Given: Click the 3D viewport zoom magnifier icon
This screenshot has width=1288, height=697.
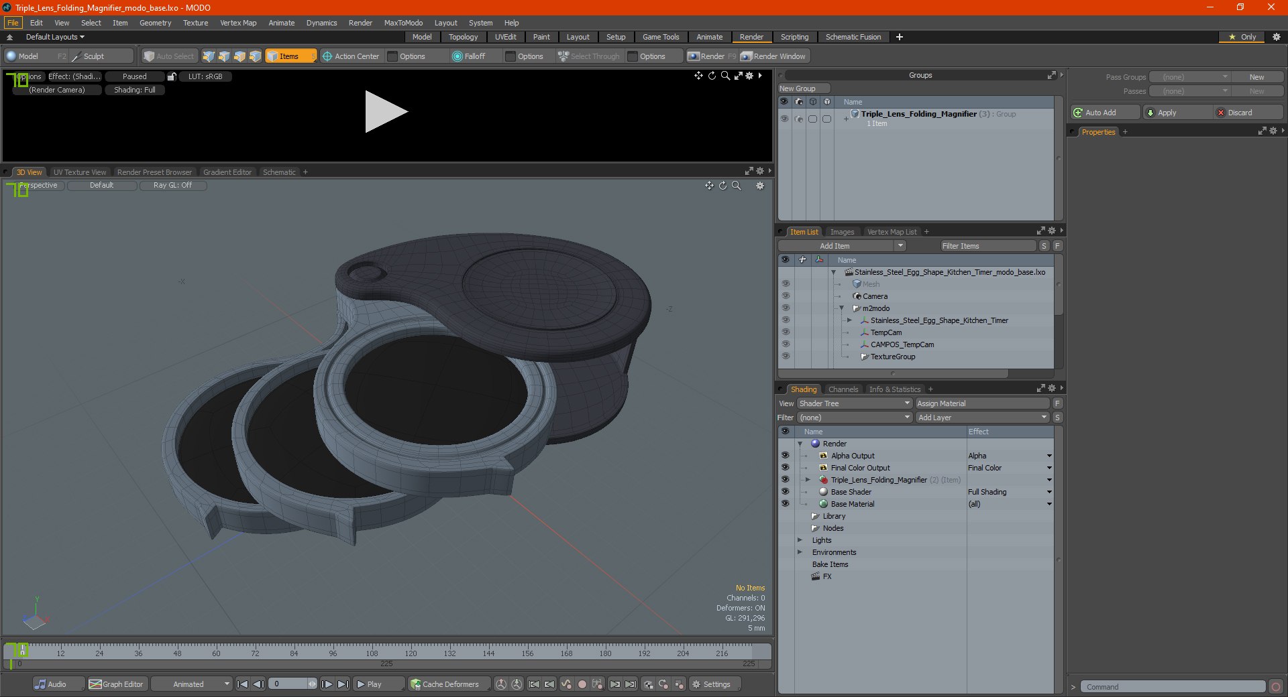Looking at the screenshot, I should point(736,186).
